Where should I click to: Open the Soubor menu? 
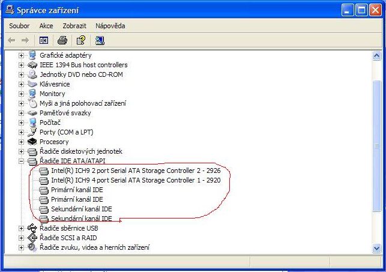tap(19, 26)
